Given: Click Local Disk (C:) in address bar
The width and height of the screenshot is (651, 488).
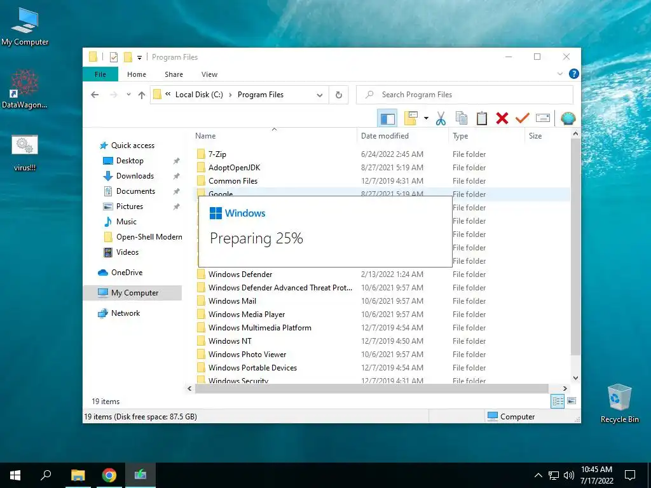Looking at the screenshot, I should (x=199, y=95).
